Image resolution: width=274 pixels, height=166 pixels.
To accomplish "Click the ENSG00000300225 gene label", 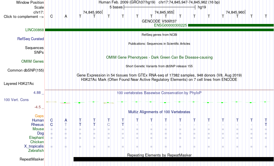I will 170,25.
